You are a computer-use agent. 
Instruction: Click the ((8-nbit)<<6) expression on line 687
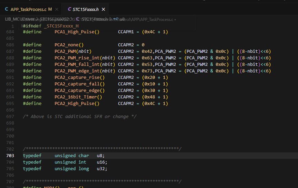click(x=254, y=51)
